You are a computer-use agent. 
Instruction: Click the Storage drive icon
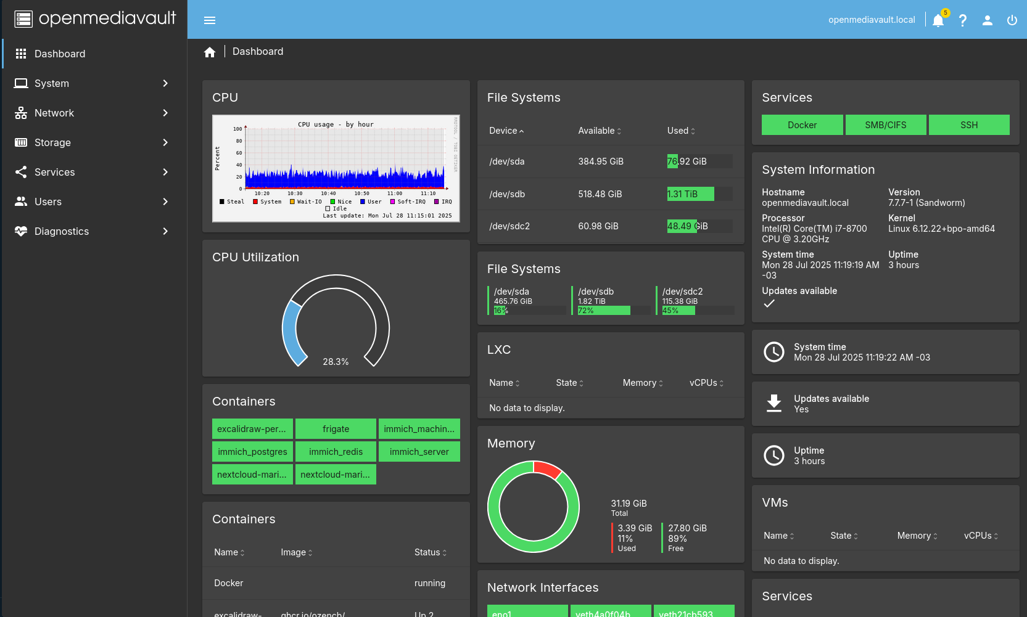click(21, 142)
